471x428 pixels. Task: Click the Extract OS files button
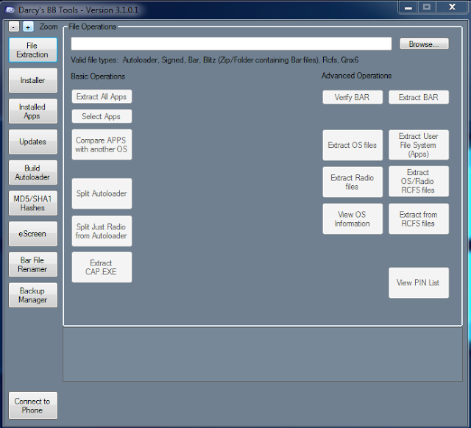point(353,145)
